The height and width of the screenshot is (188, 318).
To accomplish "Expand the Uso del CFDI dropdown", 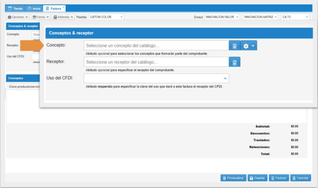I will pos(225,78).
